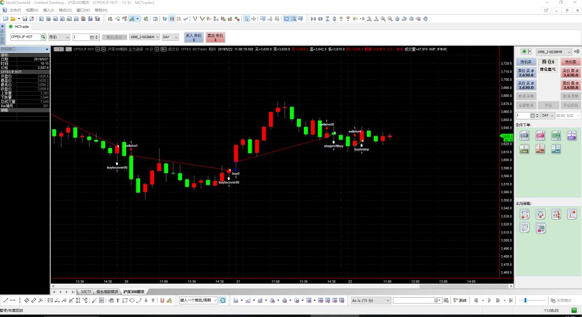Image resolution: width=582 pixels, height=317 pixels.
Task: Open the DAY dropdown in right trade panel
Action: (x=548, y=115)
